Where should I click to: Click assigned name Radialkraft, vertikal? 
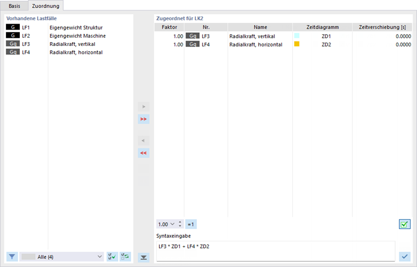point(252,36)
